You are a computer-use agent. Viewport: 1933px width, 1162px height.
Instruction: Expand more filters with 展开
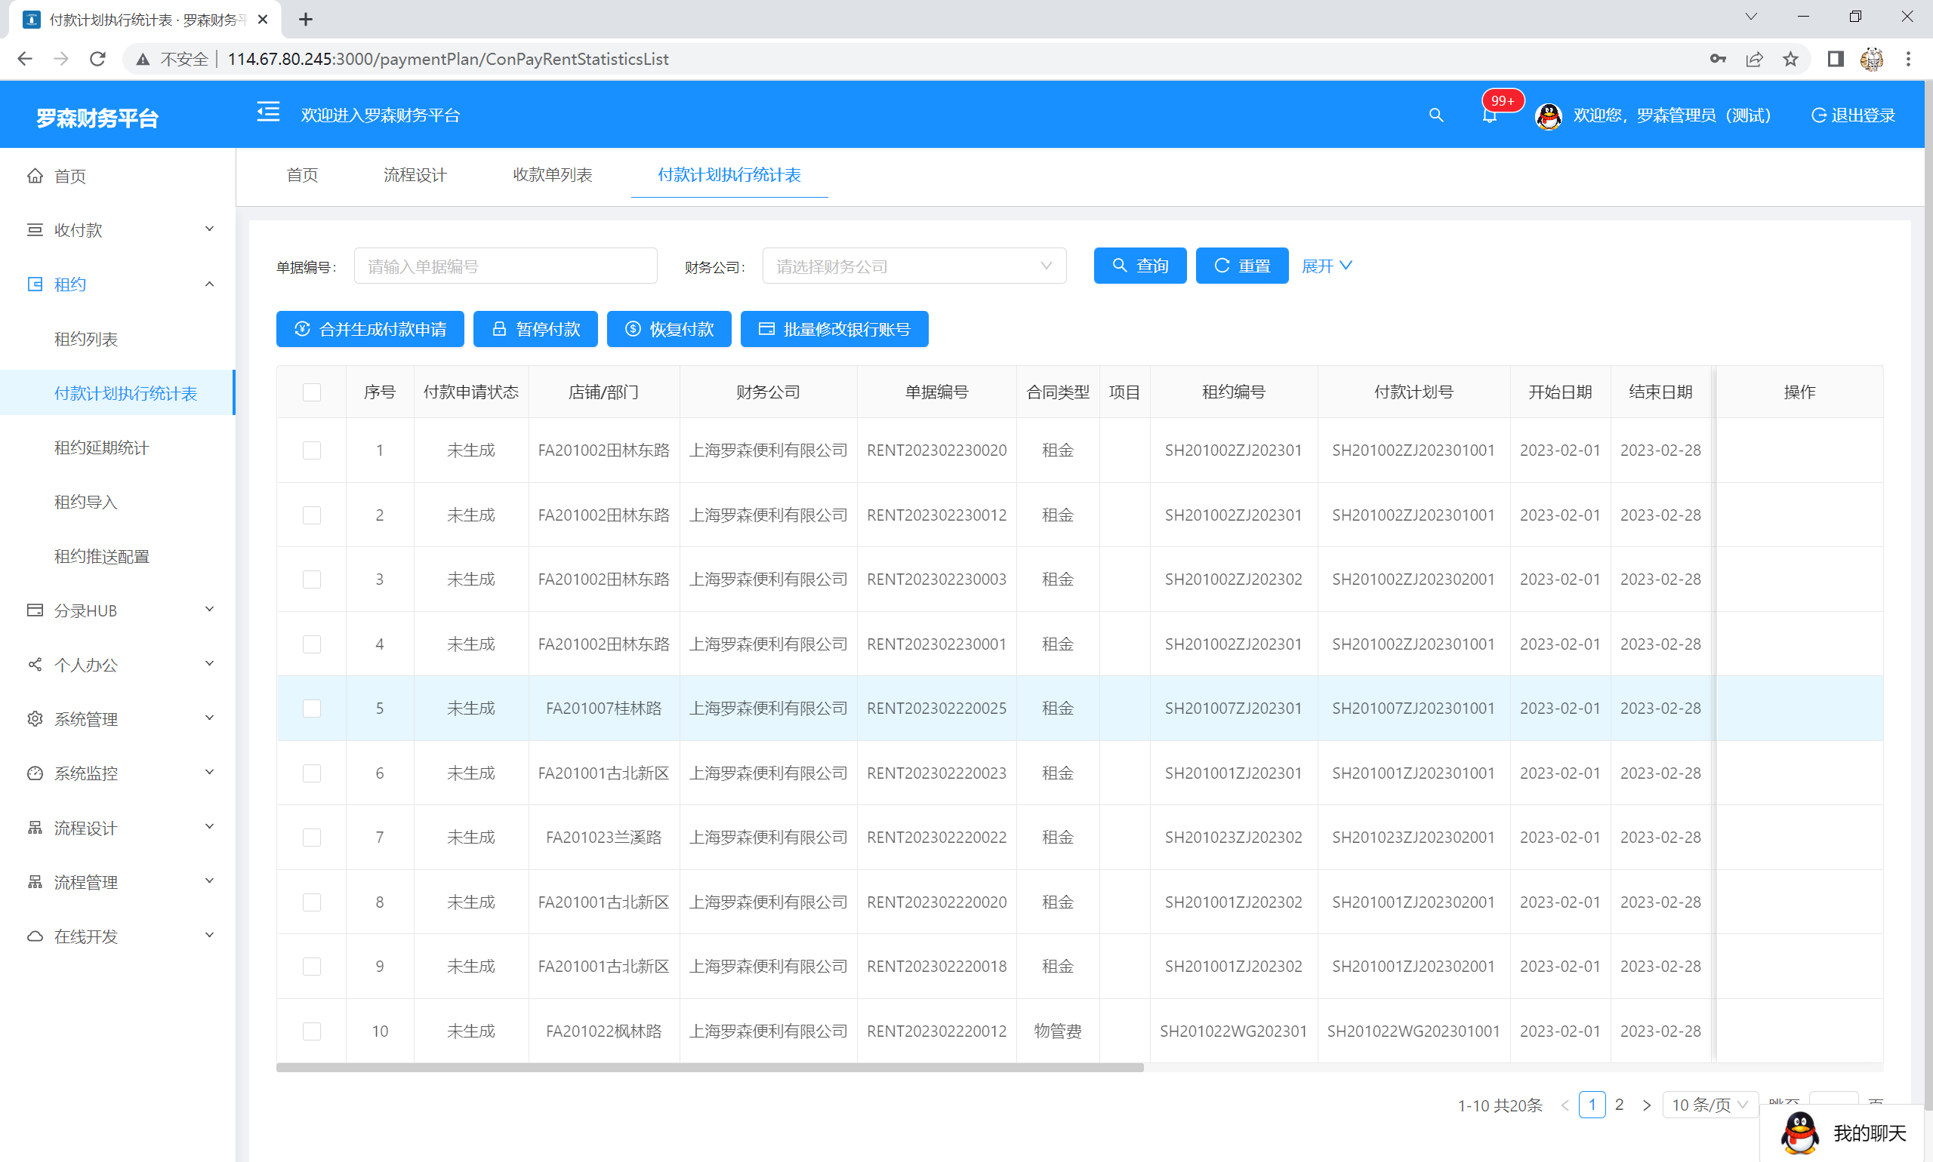(1327, 266)
